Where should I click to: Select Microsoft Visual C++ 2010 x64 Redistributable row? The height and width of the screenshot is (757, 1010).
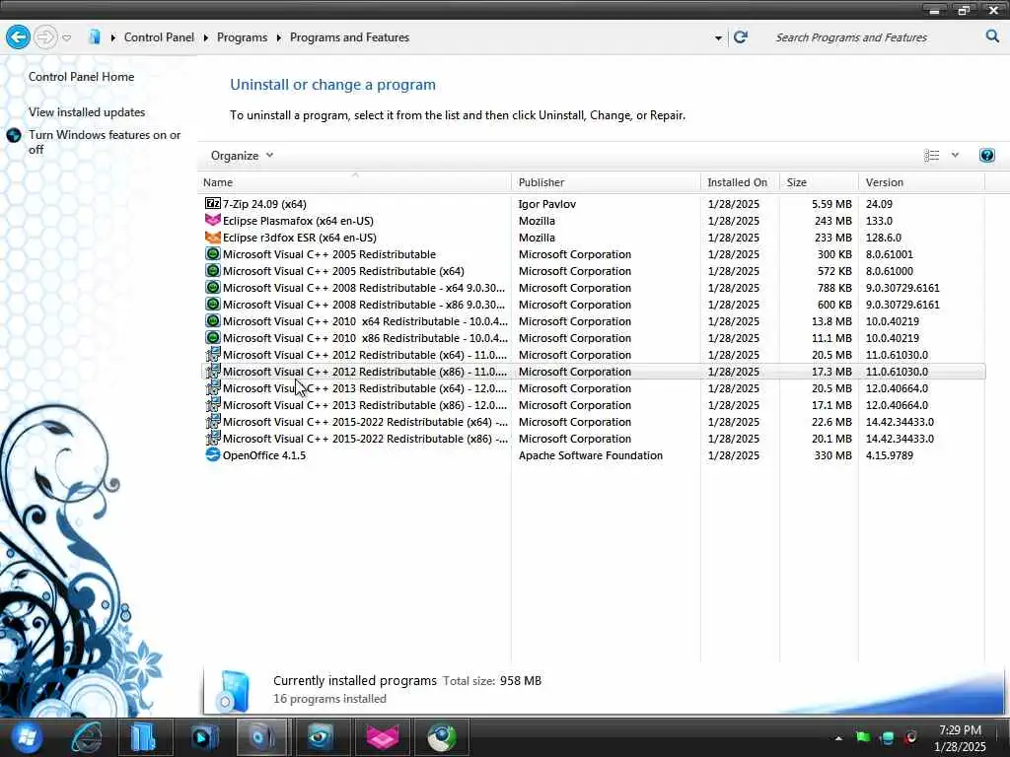593,321
